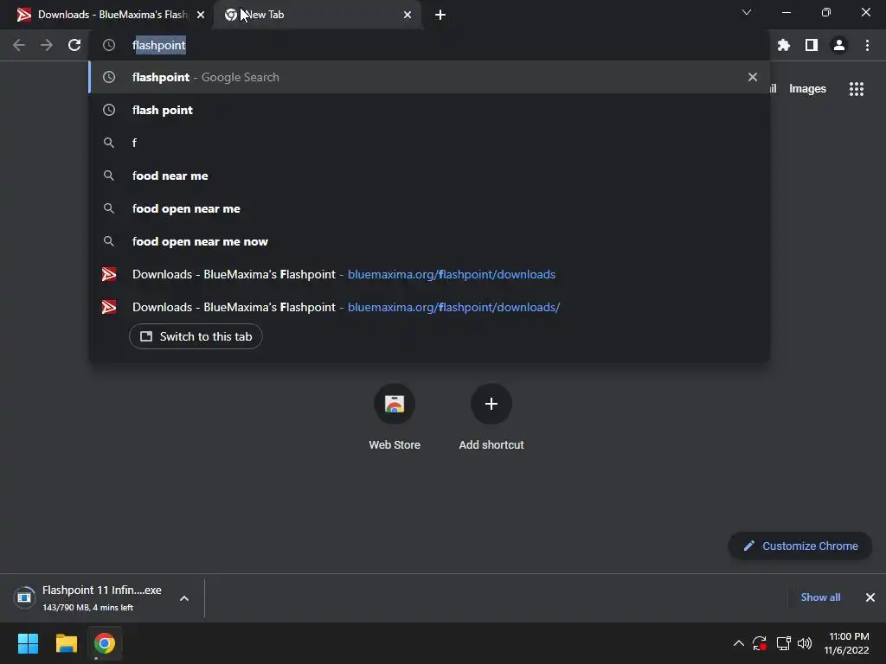This screenshot has width=886, height=664.
Task: Select the single-letter 'f' suggestion
Action: [429, 143]
